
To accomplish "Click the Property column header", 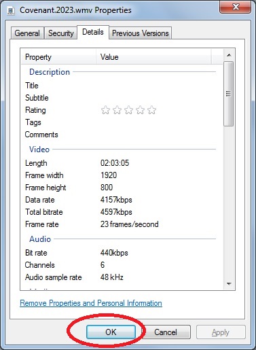I will pyautogui.click(x=58, y=57).
